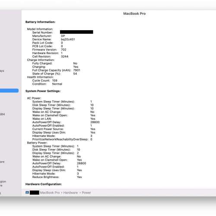Click System Sleep Timer under AC Power
This screenshot has height=216, width=216.
pyautogui.click(x=54, y=102)
